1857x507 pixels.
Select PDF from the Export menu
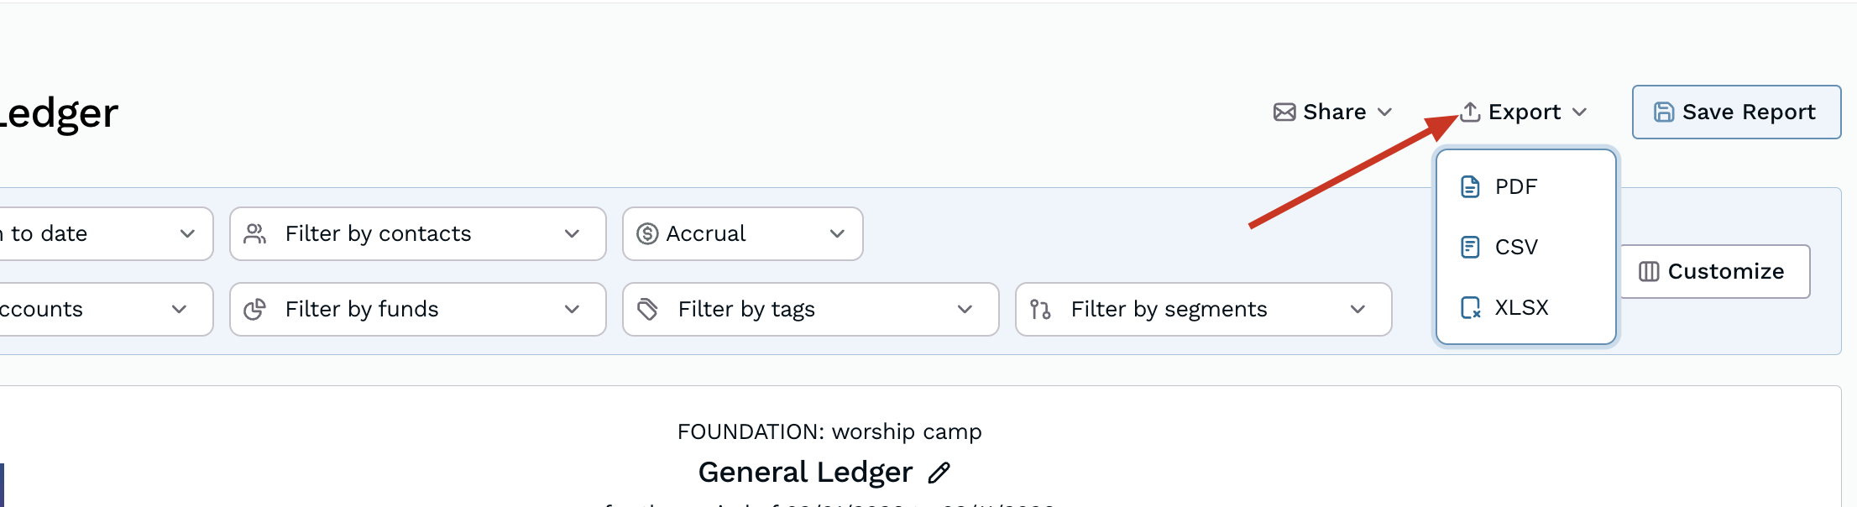[1516, 186]
